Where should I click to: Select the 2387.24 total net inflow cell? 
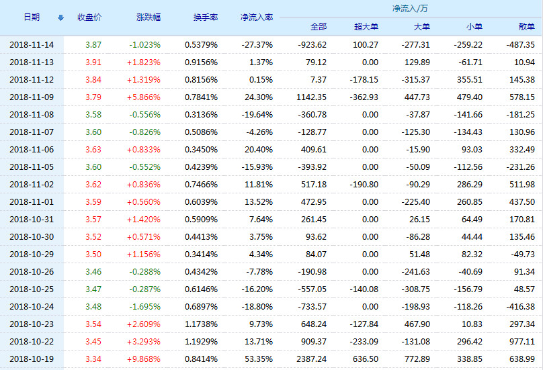pyautogui.click(x=311, y=359)
